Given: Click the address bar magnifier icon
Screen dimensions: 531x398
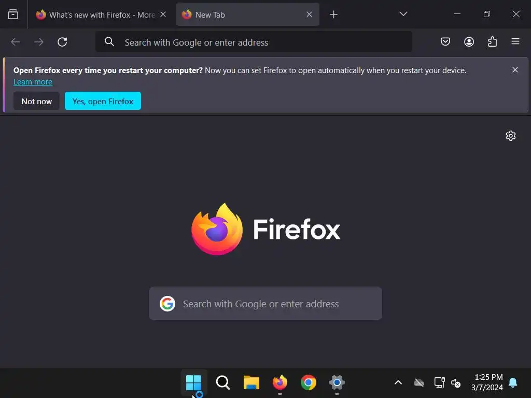Looking at the screenshot, I should 109,41.
